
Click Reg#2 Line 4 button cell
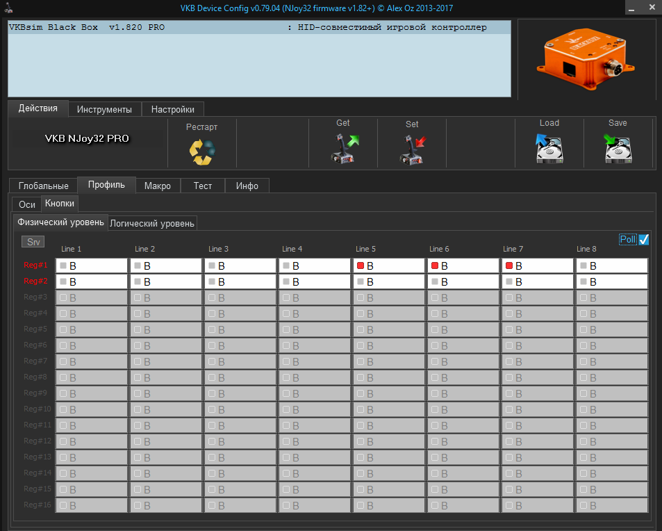(x=315, y=281)
